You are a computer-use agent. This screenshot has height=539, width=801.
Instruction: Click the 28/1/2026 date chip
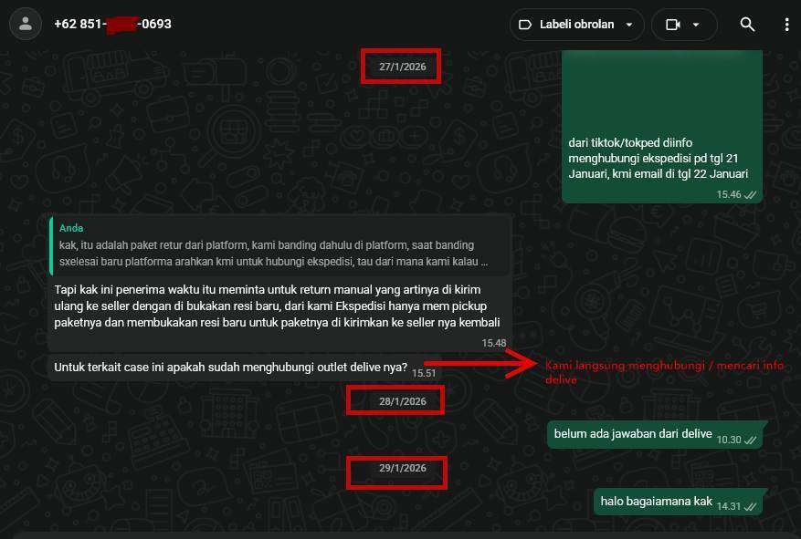(x=402, y=401)
